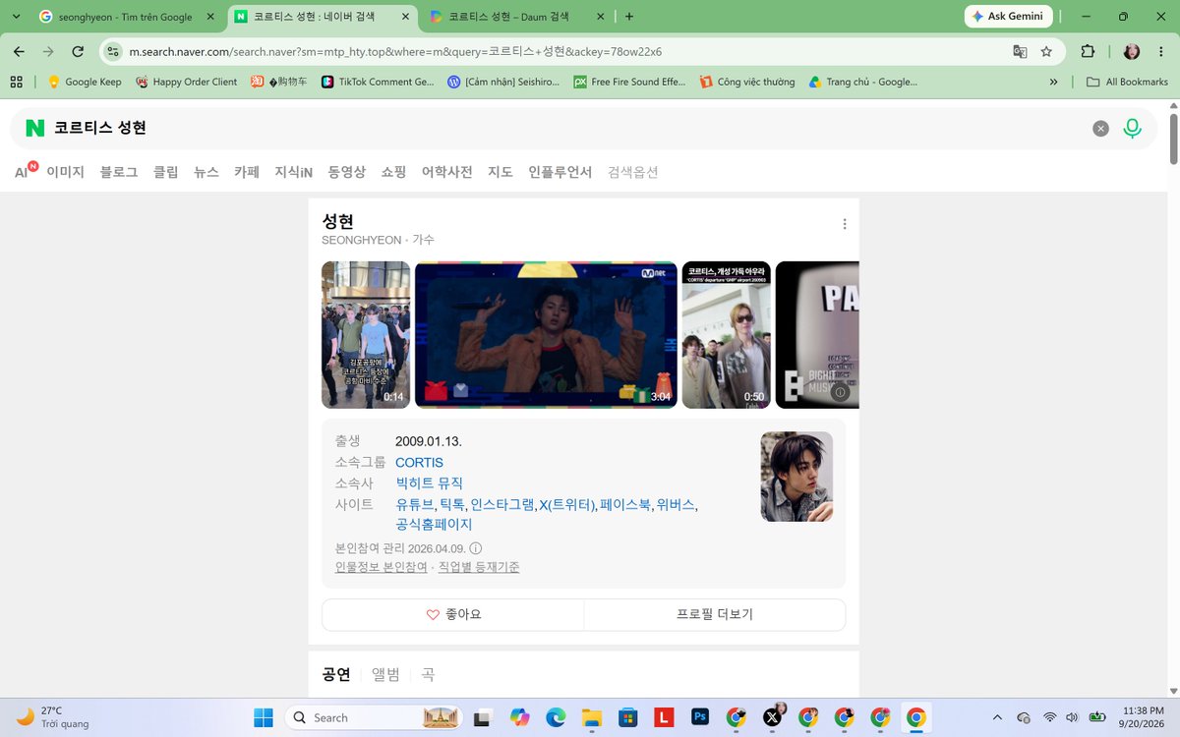Select the 뉴스 search tab

(x=206, y=172)
